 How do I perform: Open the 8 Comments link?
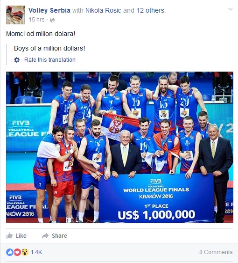pyautogui.click(x=216, y=252)
